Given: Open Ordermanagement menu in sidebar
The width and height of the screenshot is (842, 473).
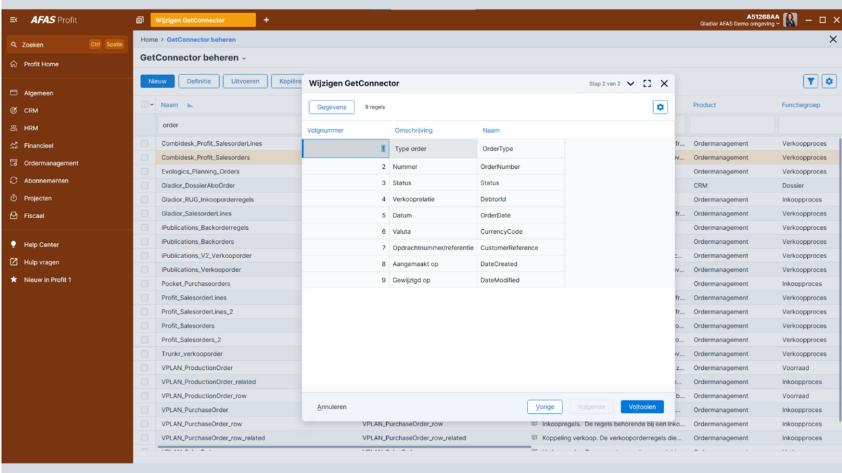Looking at the screenshot, I should [x=51, y=164].
